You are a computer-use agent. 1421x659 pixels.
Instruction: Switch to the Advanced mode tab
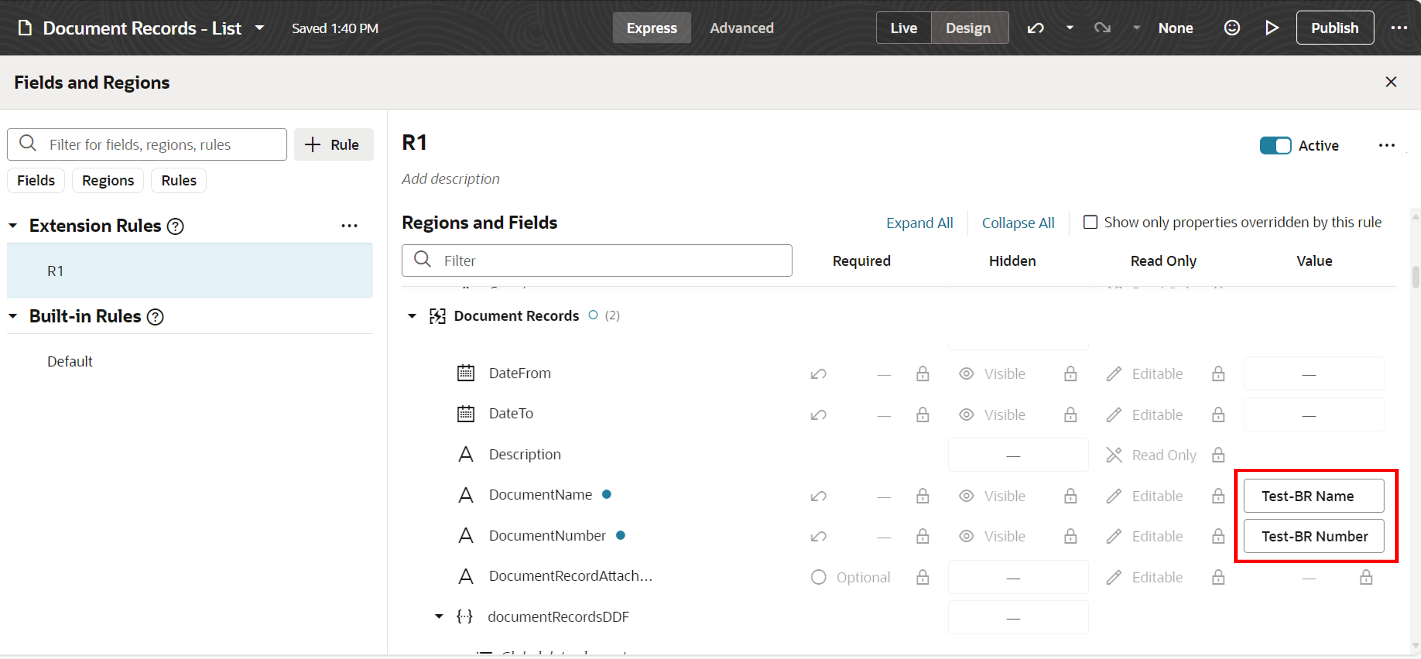coord(741,27)
